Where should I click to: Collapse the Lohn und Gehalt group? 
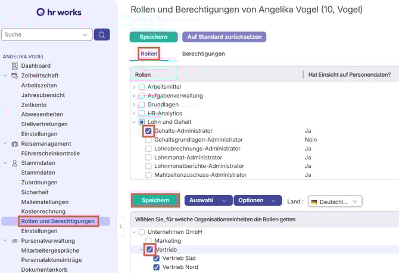(134, 123)
